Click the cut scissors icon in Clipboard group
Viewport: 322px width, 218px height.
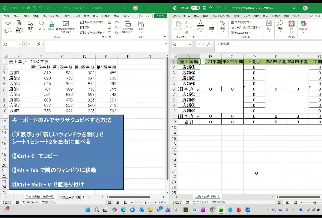coord(186,22)
